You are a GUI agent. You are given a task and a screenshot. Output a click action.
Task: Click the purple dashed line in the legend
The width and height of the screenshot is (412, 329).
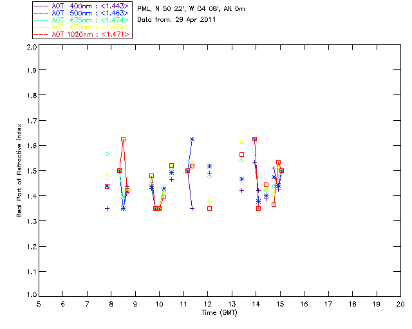pos(41,6)
